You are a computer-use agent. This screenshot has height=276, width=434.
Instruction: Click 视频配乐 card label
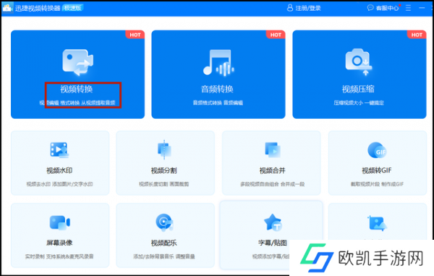click(x=164, y=243)
